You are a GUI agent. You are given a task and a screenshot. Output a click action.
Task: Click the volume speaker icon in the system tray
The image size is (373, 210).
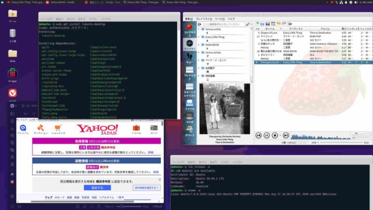pyautogui.click(x=356, y=2)
